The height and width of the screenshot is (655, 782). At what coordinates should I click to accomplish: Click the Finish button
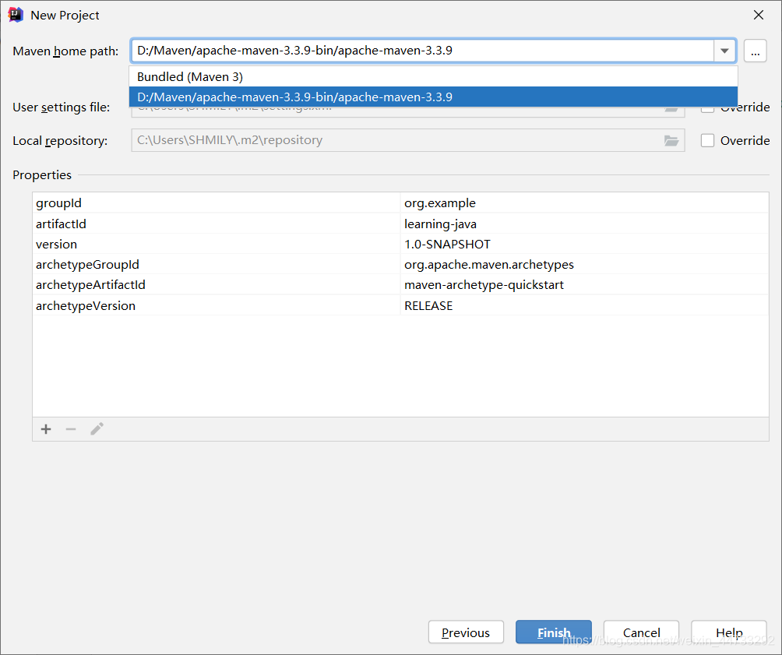[x=554, y=632]
